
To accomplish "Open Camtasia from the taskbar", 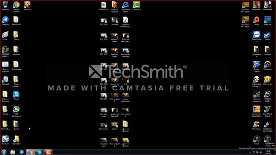I will (x=48, y=152).
